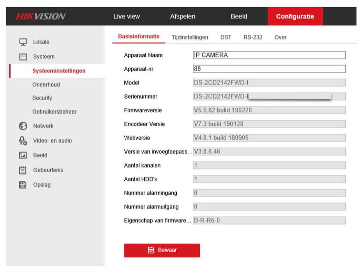Click the Aantal HDD's field
362x270 pixels.
269,179
